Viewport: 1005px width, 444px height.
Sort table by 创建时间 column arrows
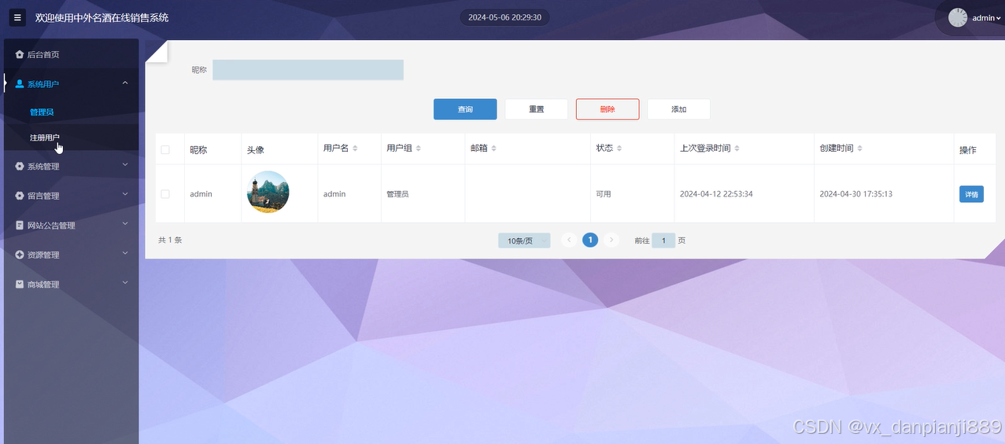click(859, 149)
